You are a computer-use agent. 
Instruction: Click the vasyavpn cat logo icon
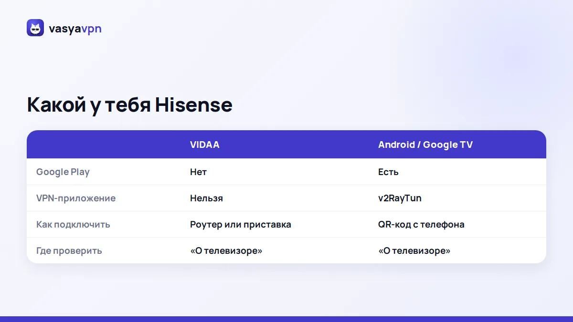[x=35, y=28]
